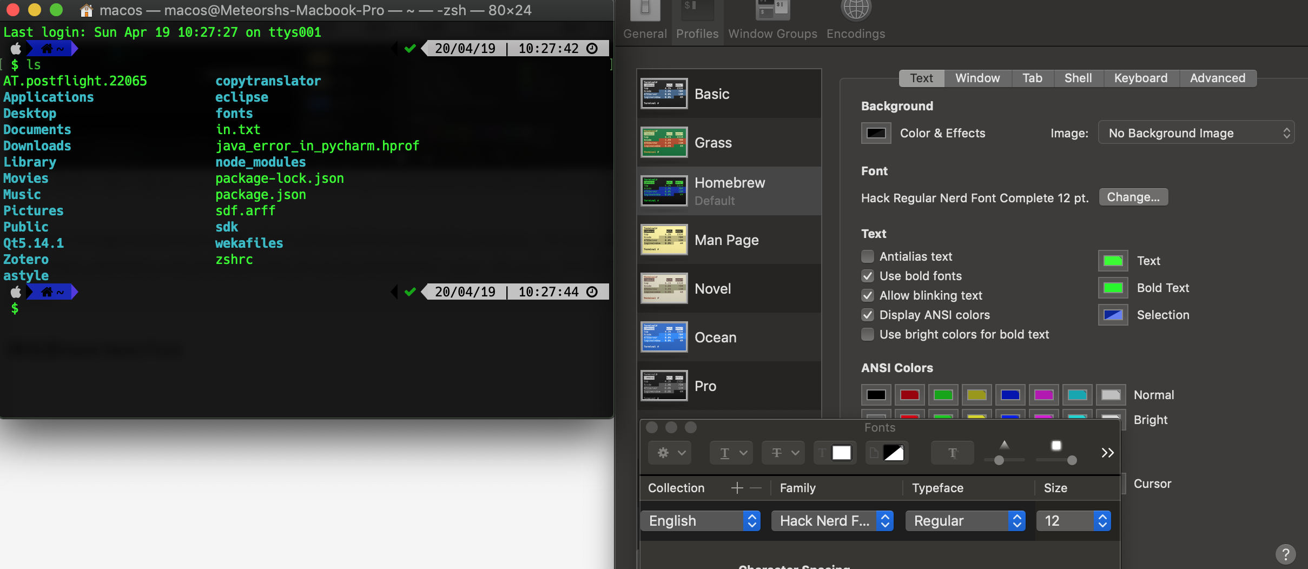Remove the selected font collection
The image size is (1308, 569).
[756, 488]
